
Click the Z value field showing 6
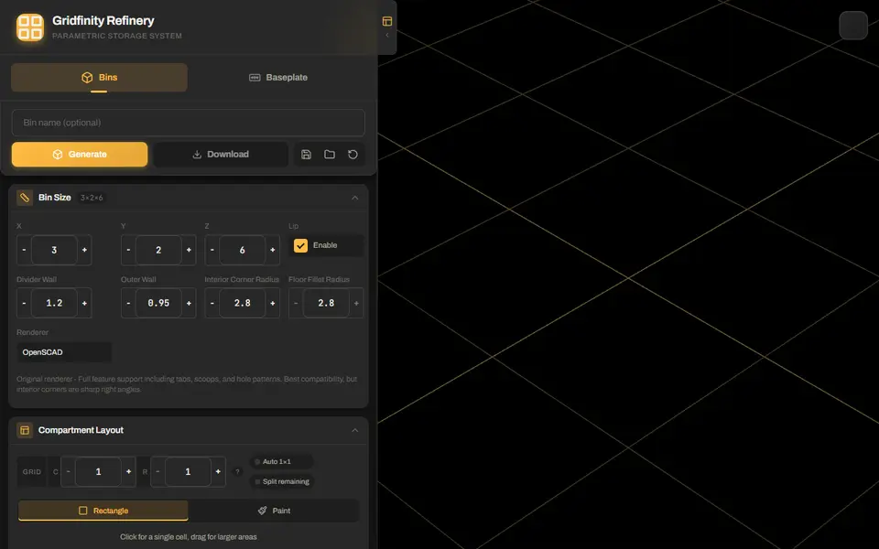pyautogui.click(x=242, y=250)
